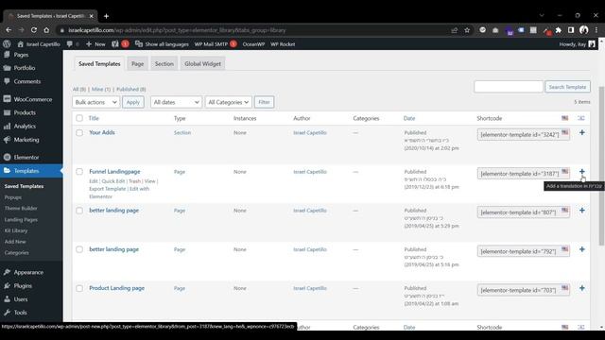Add translation plus for Funnel Landingpage row

point(582,172)
